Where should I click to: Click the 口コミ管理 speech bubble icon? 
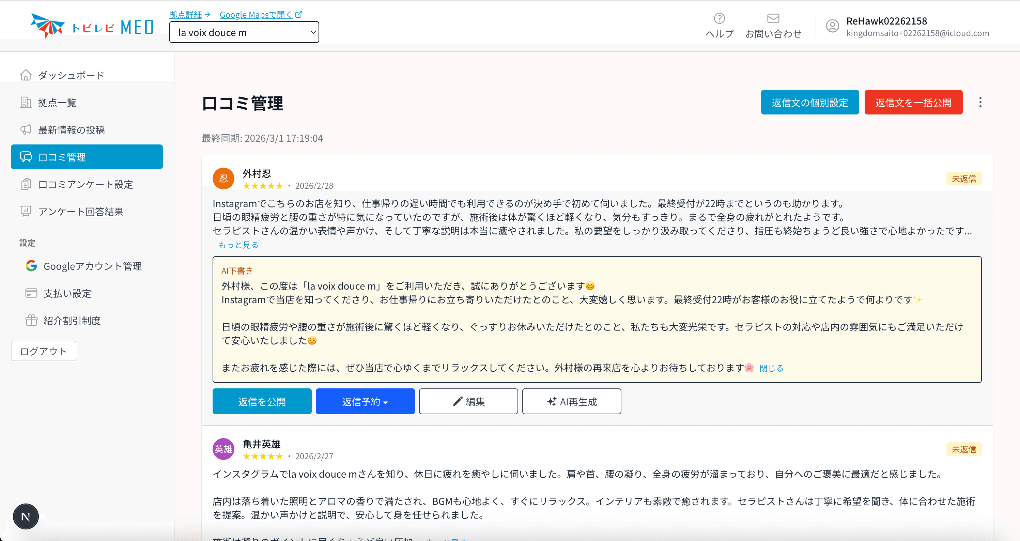tap(26, 157)
